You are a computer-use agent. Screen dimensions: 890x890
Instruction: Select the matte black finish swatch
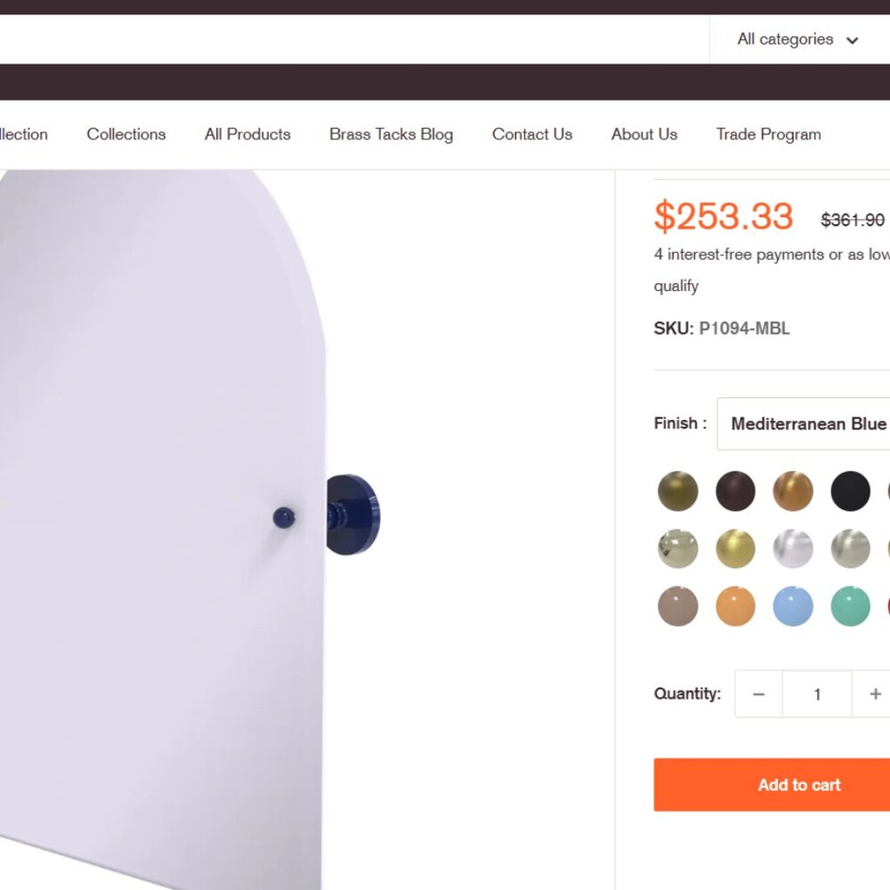coord(850,491)
